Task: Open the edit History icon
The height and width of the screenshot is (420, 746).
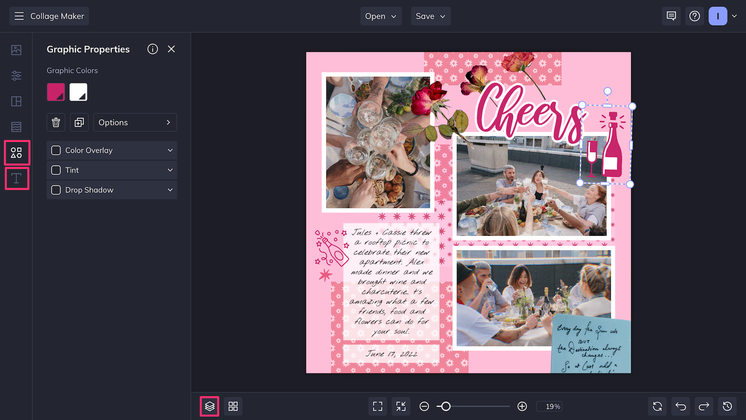Action: 727,406
